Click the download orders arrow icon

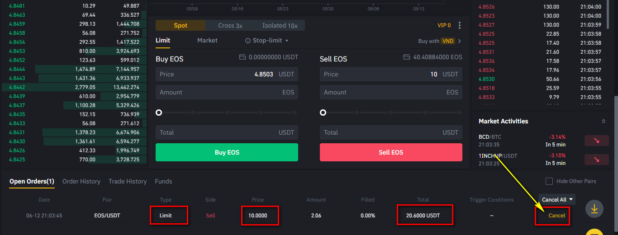[x=594, y=209]
